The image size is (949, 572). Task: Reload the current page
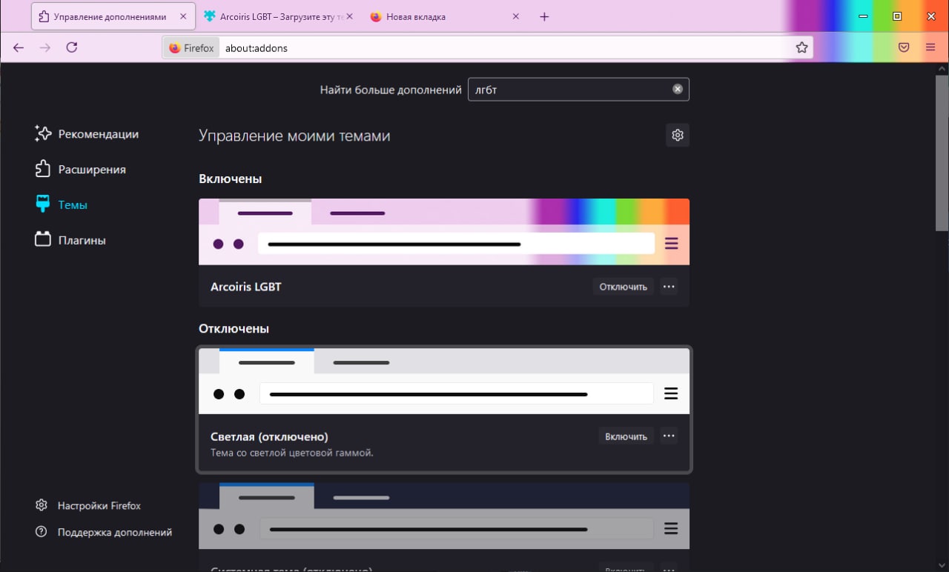[72, 47]
